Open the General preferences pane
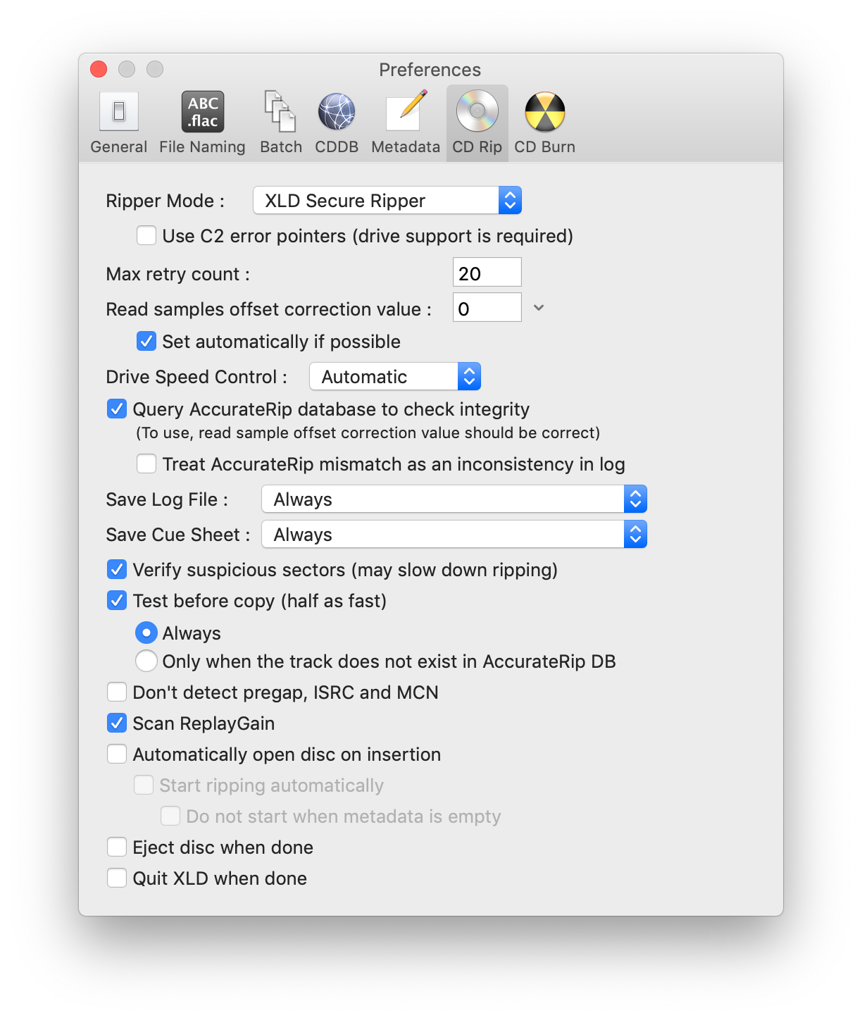Screen dimensions: 862x1020 click(119, 123)
